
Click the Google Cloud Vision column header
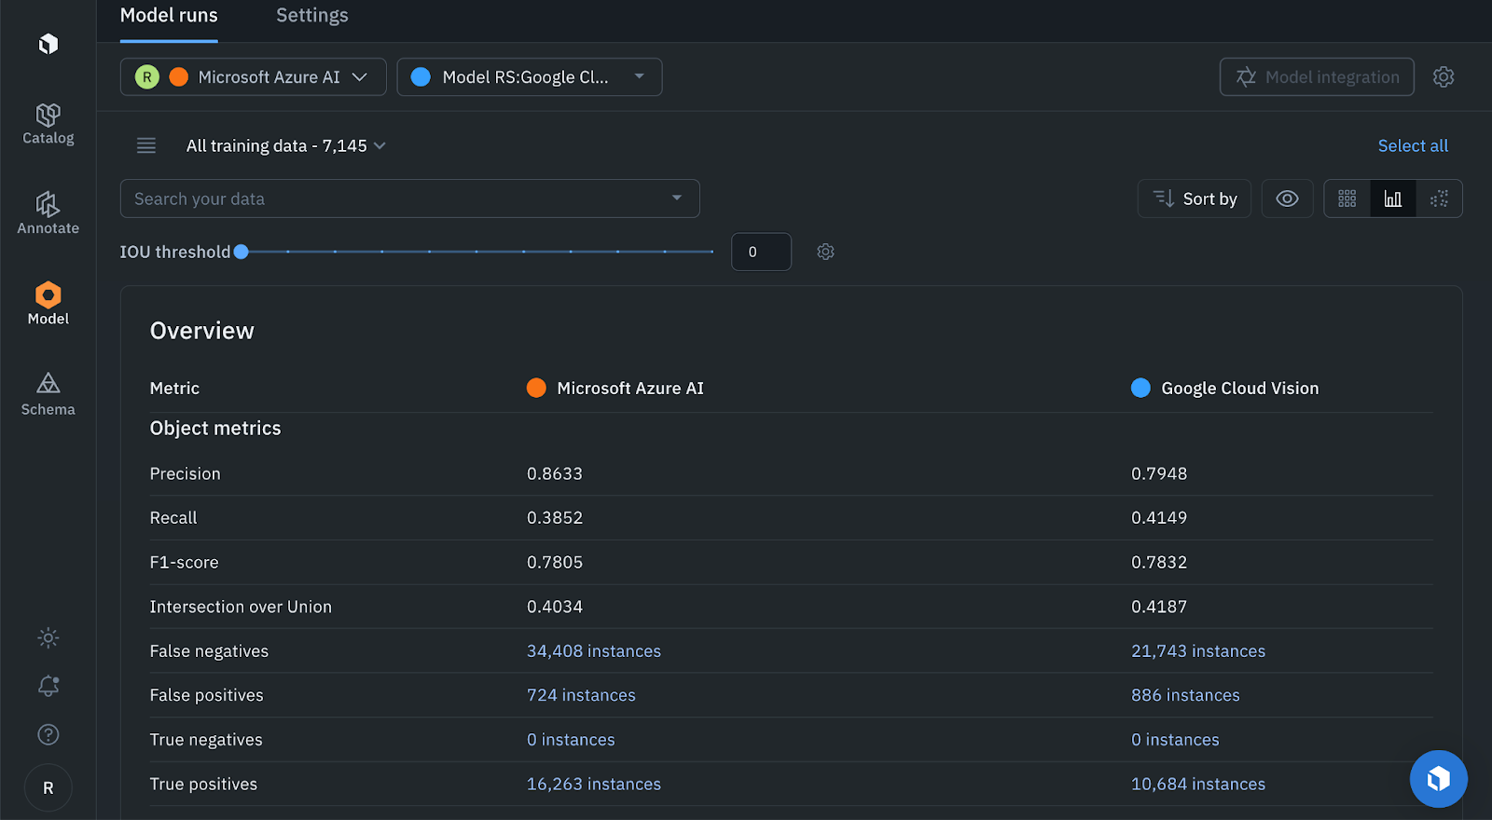pos(1225,389)
